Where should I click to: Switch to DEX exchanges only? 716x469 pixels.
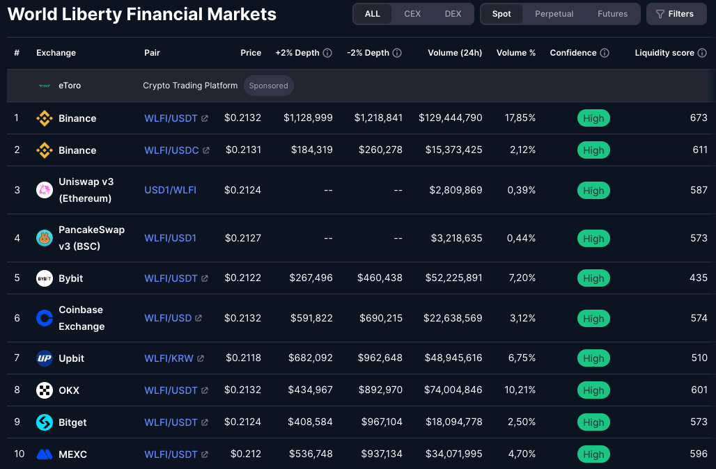click(453, 14)
